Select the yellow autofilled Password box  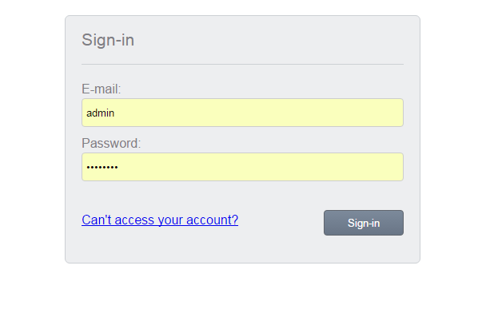click(242, 167)
